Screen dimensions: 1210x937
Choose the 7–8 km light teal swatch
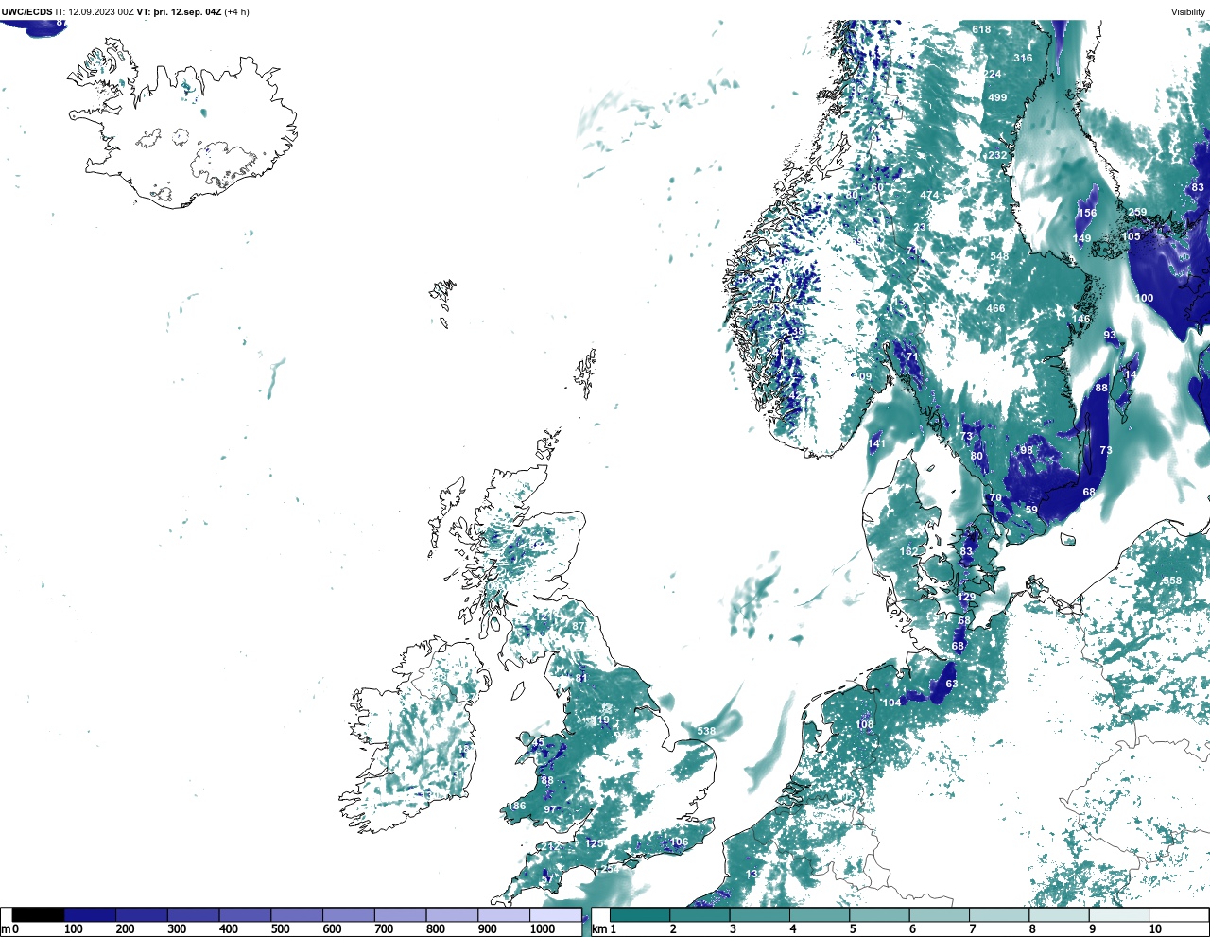[x=999, y=915]
